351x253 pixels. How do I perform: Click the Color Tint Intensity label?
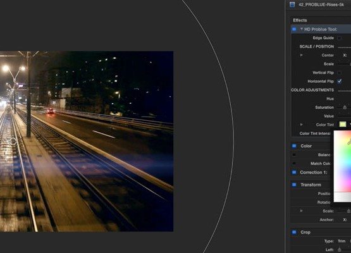[x=315, y=133]
